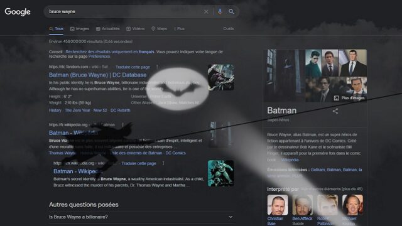Click 'Traduire cette page' for DC Database
This screenshot has height=226, width=402.
click(x=133, y=67)
